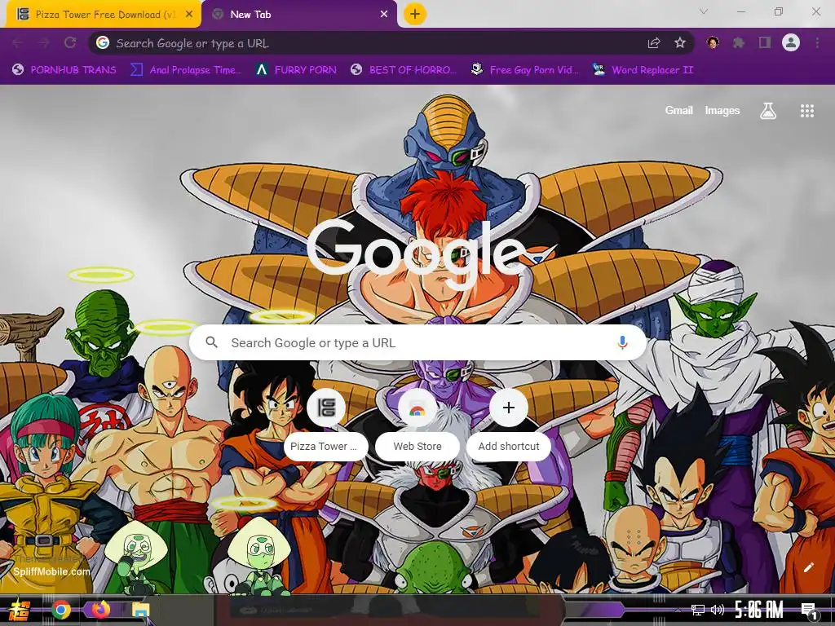Open the Google apps grid
This screenshot has height=626, width=835.
point(807,111)
